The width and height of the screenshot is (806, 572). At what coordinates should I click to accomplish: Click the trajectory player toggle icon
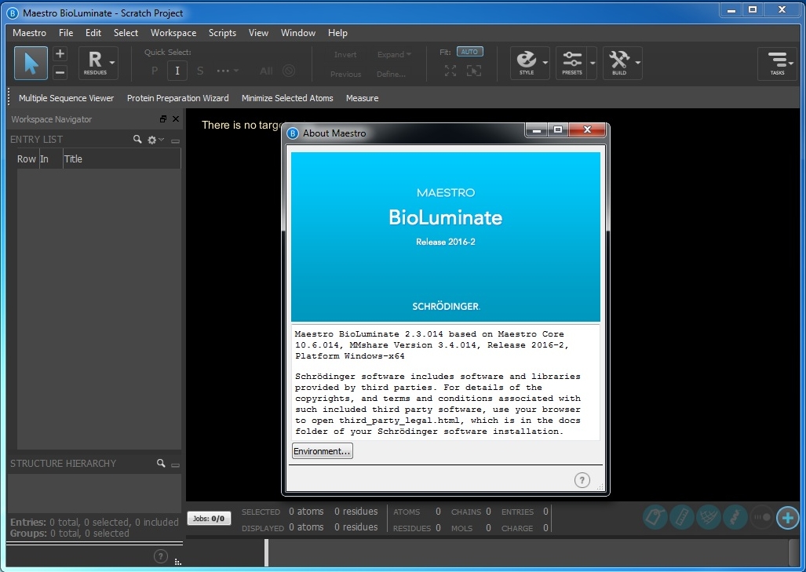tap(761, 517)
